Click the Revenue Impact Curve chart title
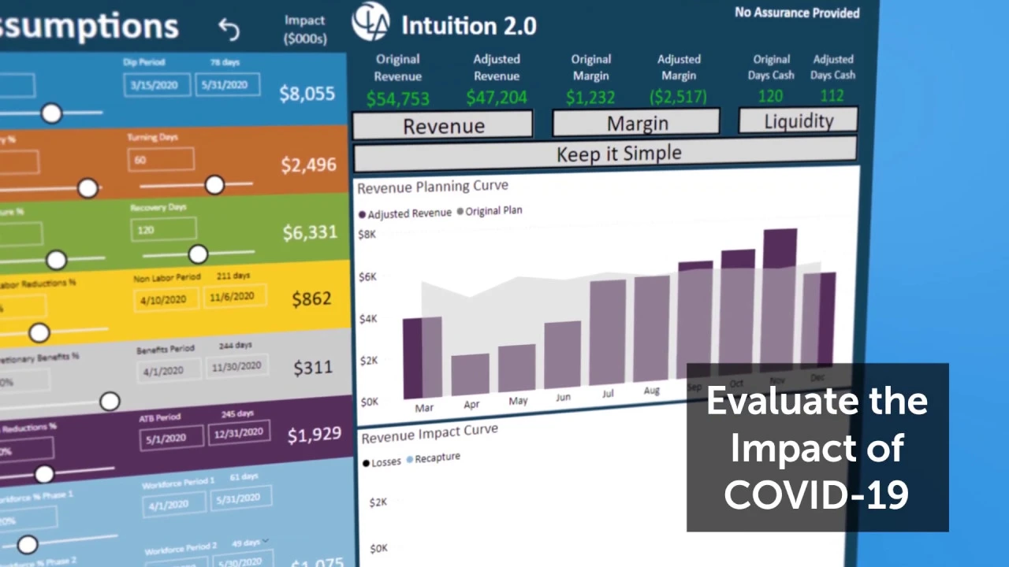The height and width of the screenshot is (567, 1009). [x=430, y=433]
